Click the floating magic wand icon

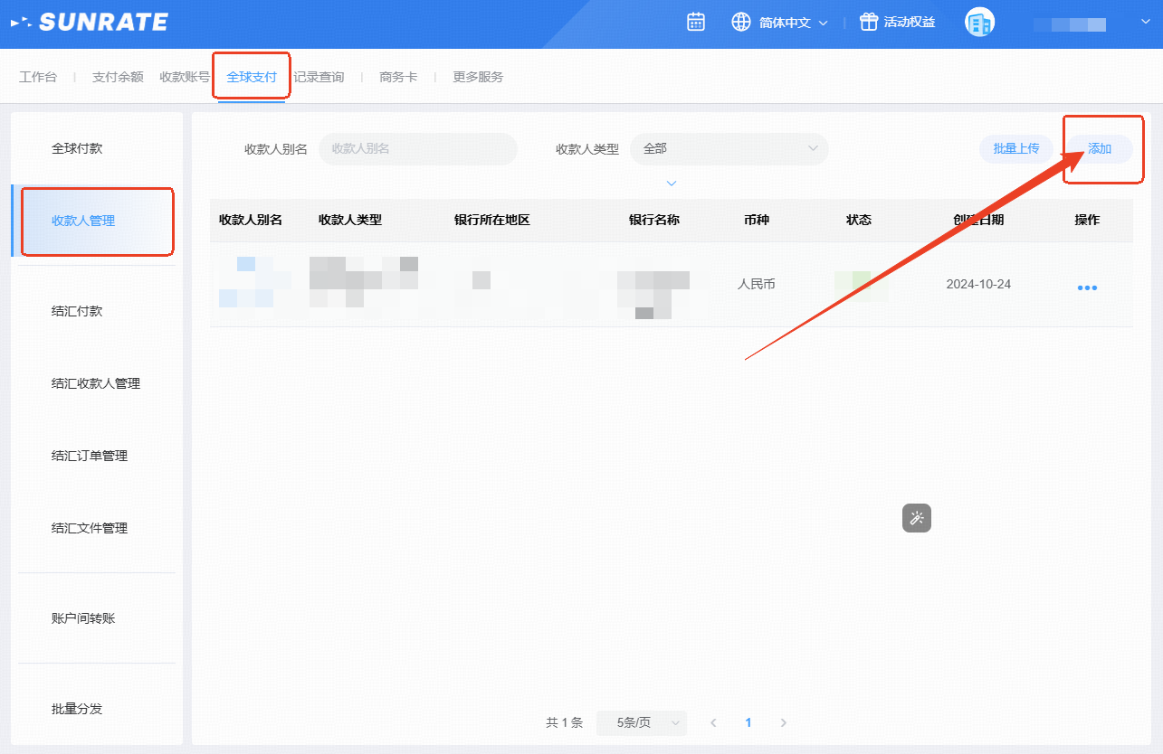click(x=916, y=518)
